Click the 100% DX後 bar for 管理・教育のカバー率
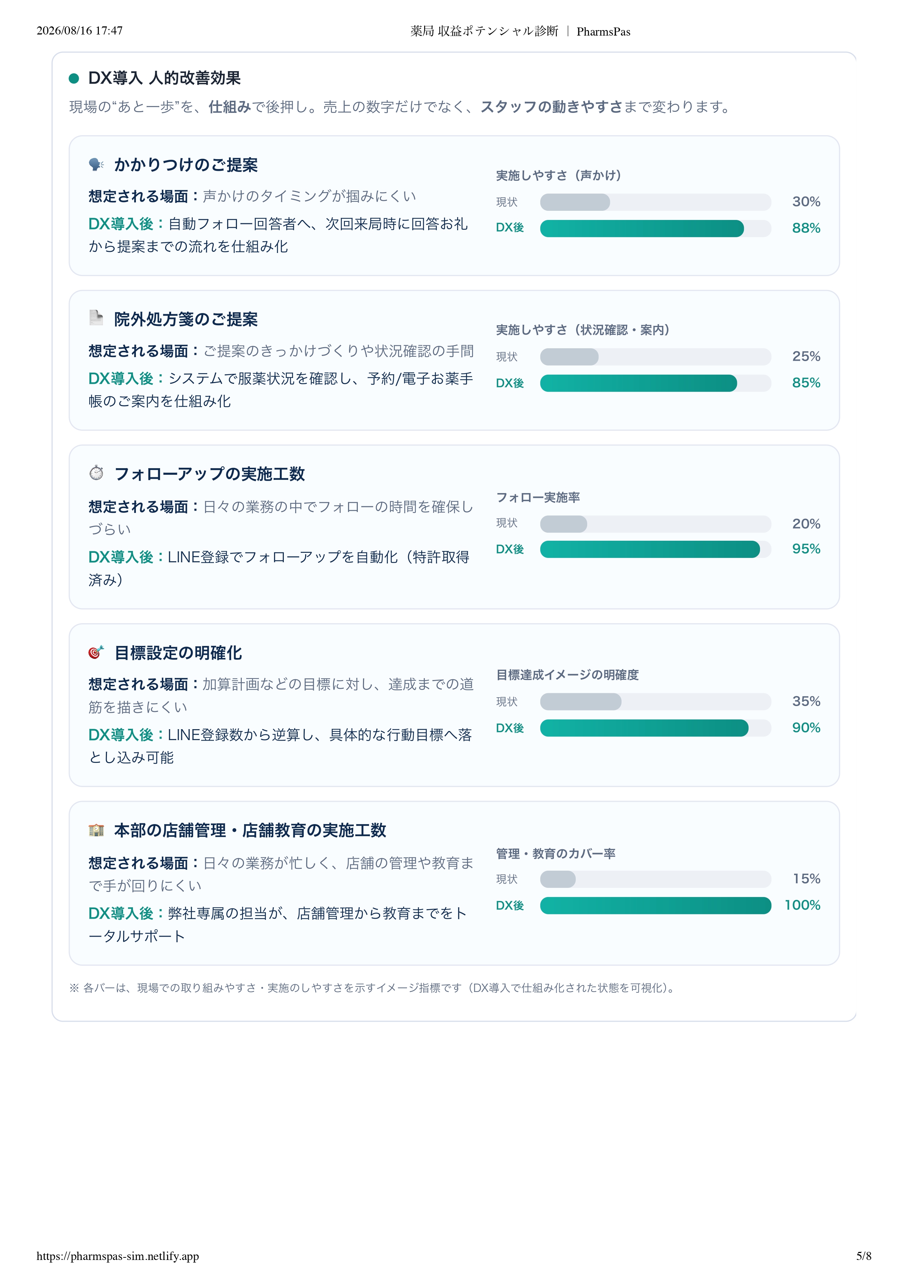 pyautogui.click(x=656, y=906)
